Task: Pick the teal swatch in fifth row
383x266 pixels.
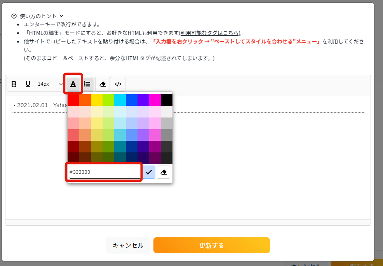Action: [x=120, y=147]
